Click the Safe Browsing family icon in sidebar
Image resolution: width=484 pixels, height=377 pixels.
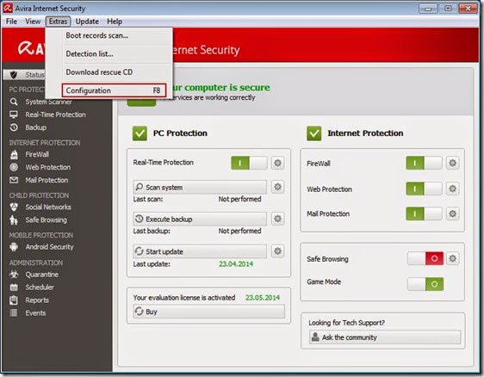[x=14, y=219]
